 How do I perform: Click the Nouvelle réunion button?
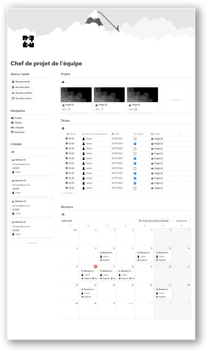[22, 98]
